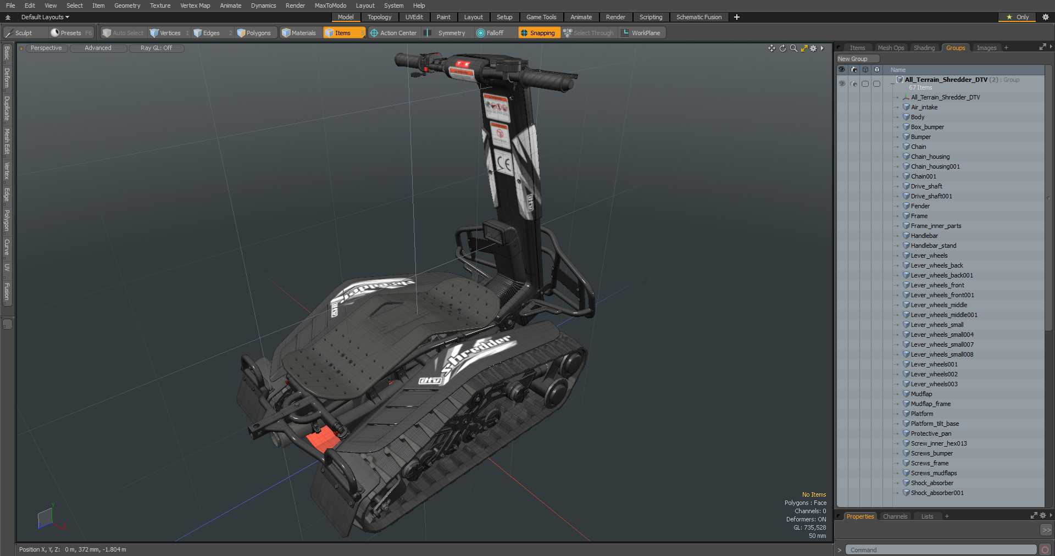
Task: Select the Protective_pan item
Action: 931,433
